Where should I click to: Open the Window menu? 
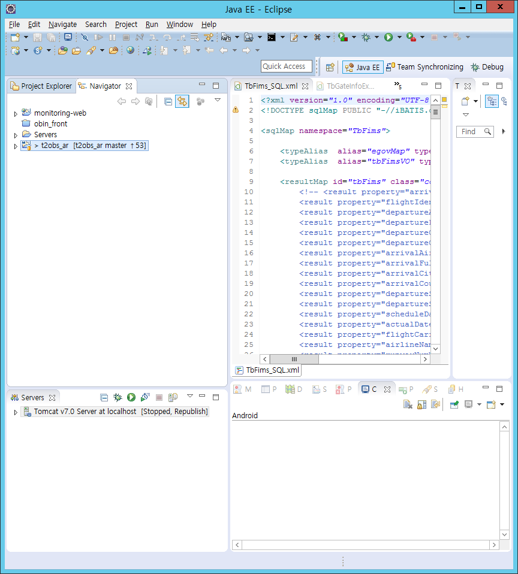click(x=179, y=24)
